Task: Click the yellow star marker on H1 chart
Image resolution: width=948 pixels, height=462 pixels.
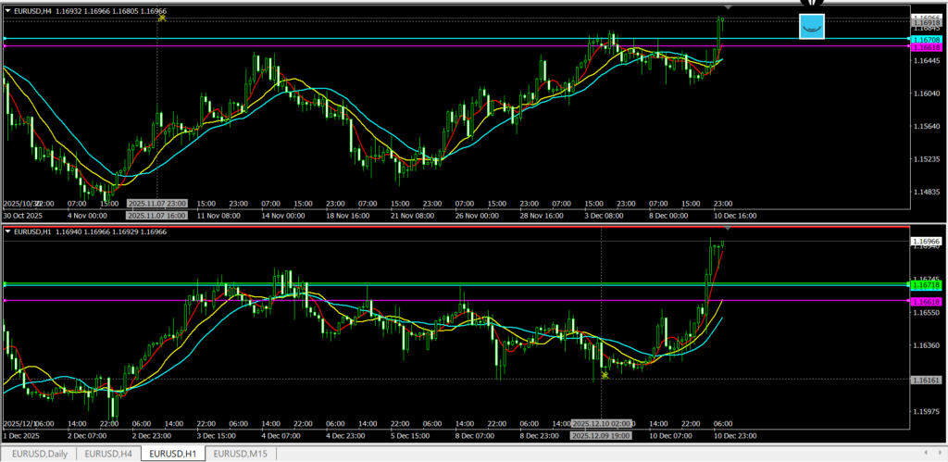Action: point(605,375)
